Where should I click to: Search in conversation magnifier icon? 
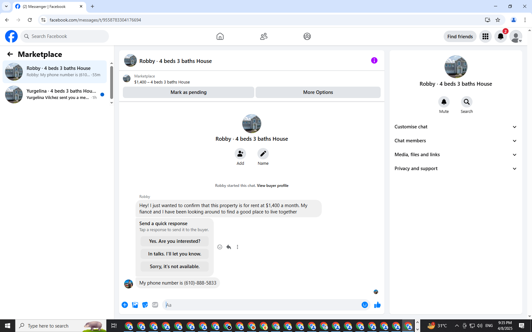[x=467, y=102]
